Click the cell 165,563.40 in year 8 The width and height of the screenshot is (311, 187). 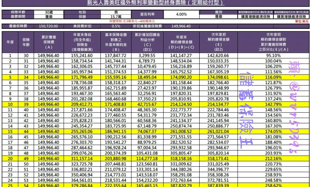116,94
